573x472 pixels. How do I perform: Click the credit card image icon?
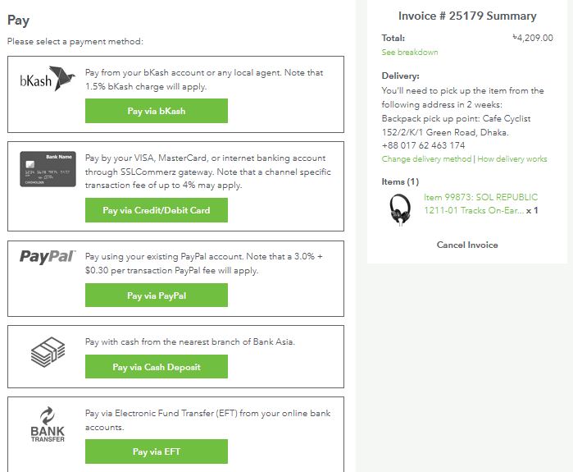(48, 169)
